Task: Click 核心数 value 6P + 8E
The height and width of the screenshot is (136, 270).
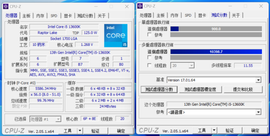Action: click(89, 119)
